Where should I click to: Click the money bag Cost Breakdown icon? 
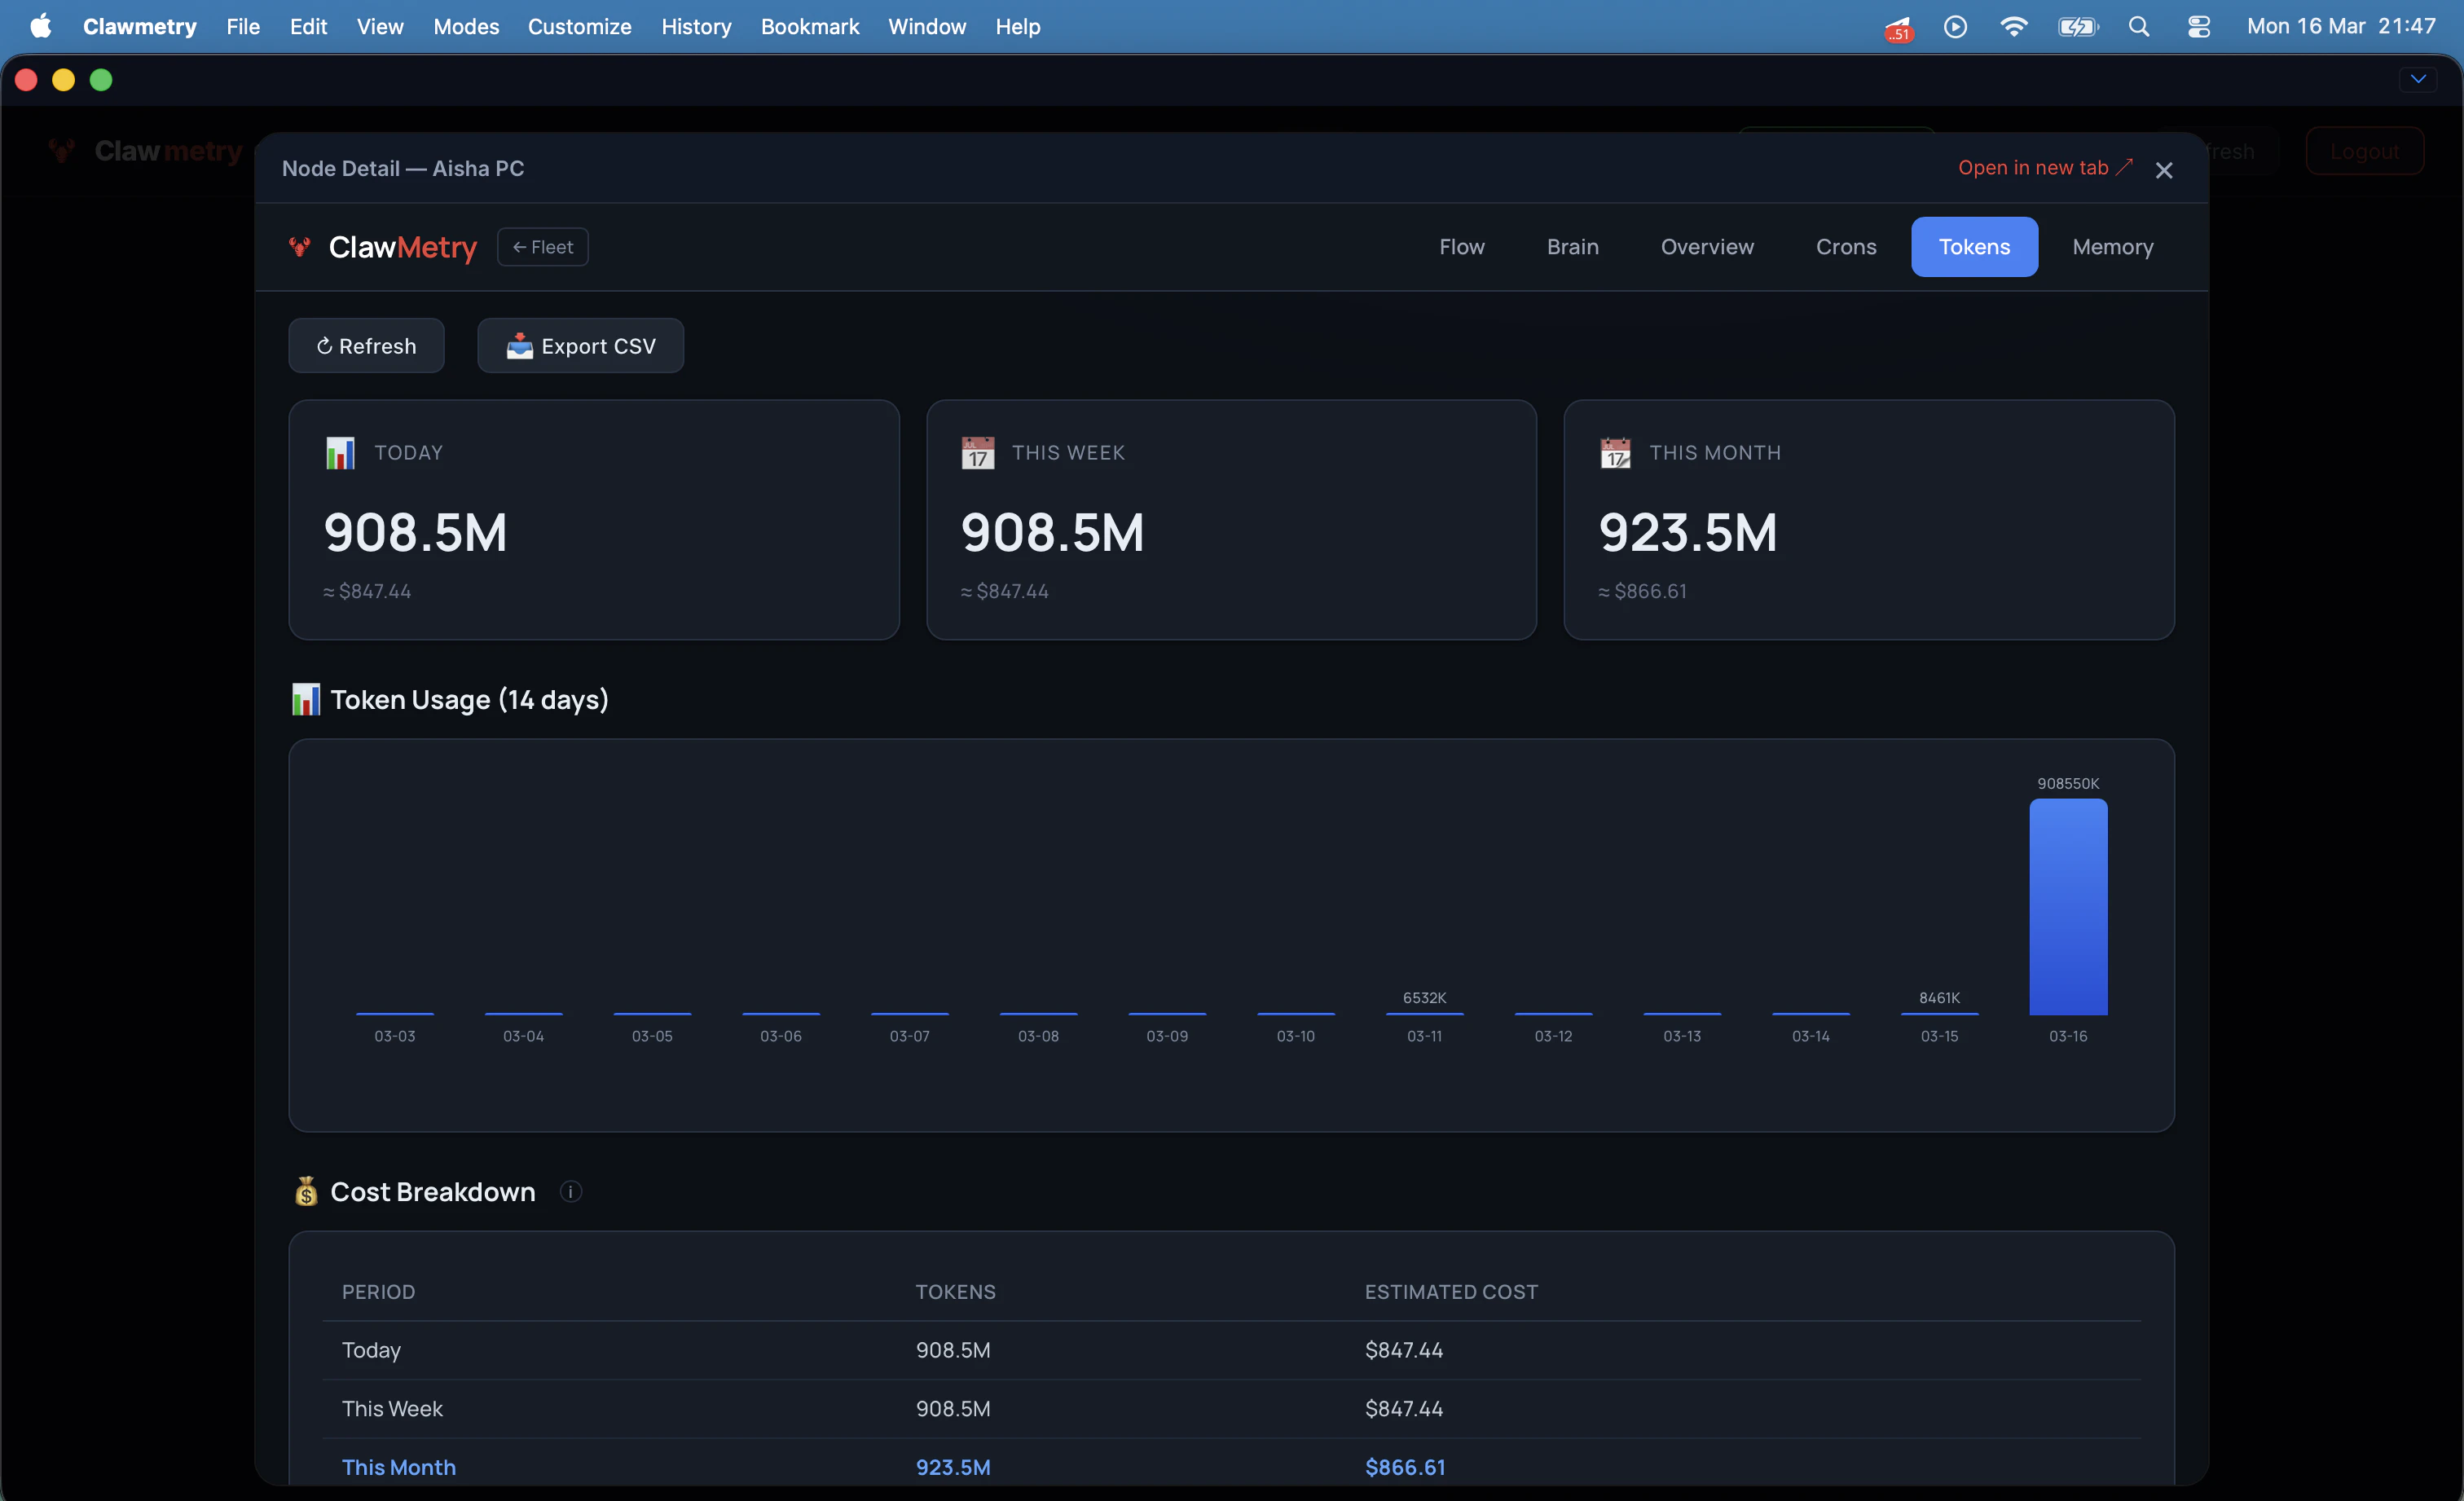tap(306, 1191)
